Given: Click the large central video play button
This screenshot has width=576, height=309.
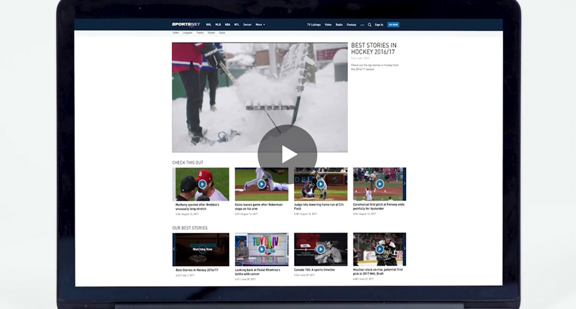Looking at the screenshot, I should click(x=287, y=154).
